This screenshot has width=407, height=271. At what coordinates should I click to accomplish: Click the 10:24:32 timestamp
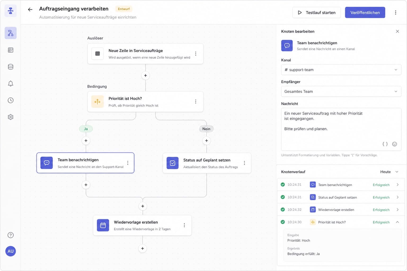(294, 210)
